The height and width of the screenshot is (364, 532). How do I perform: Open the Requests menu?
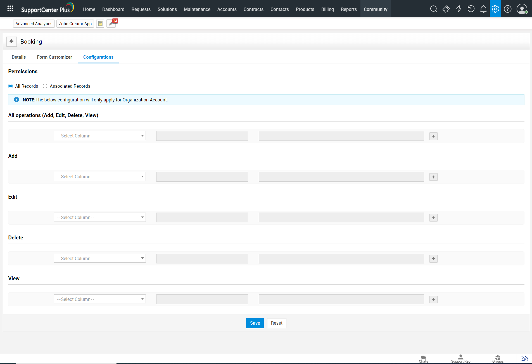tap(141, 9)
